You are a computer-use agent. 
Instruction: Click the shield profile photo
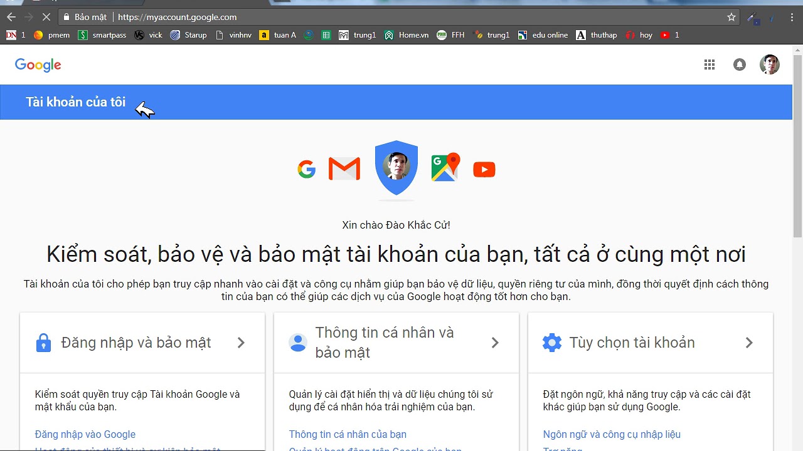396,168
